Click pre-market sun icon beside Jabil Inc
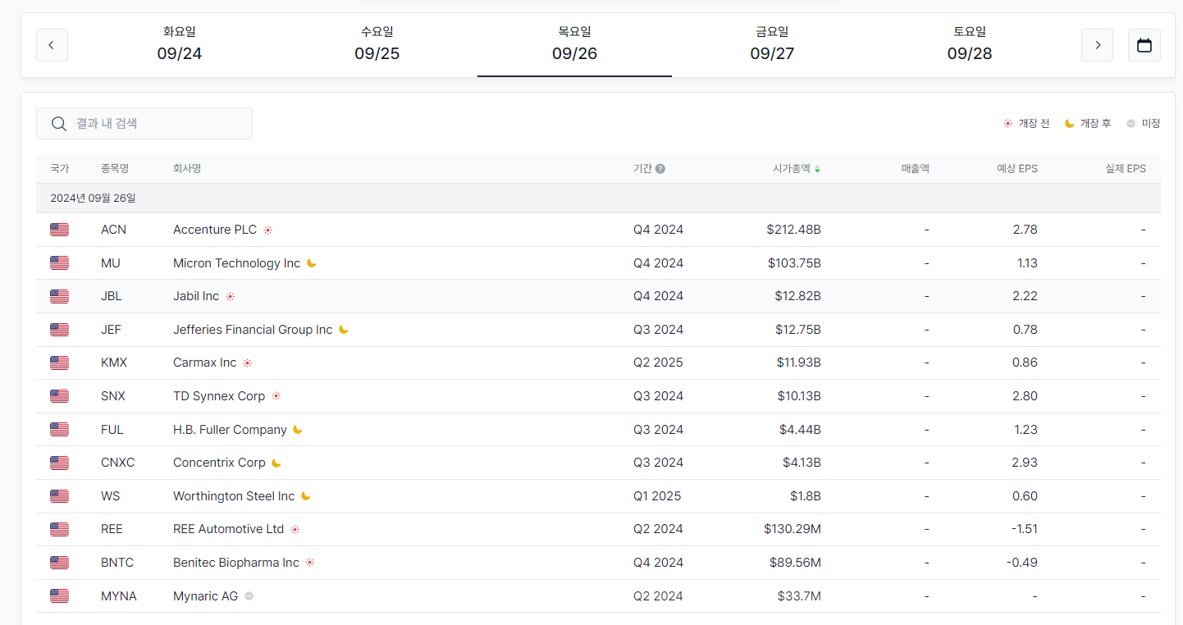 tap(231, 297)
